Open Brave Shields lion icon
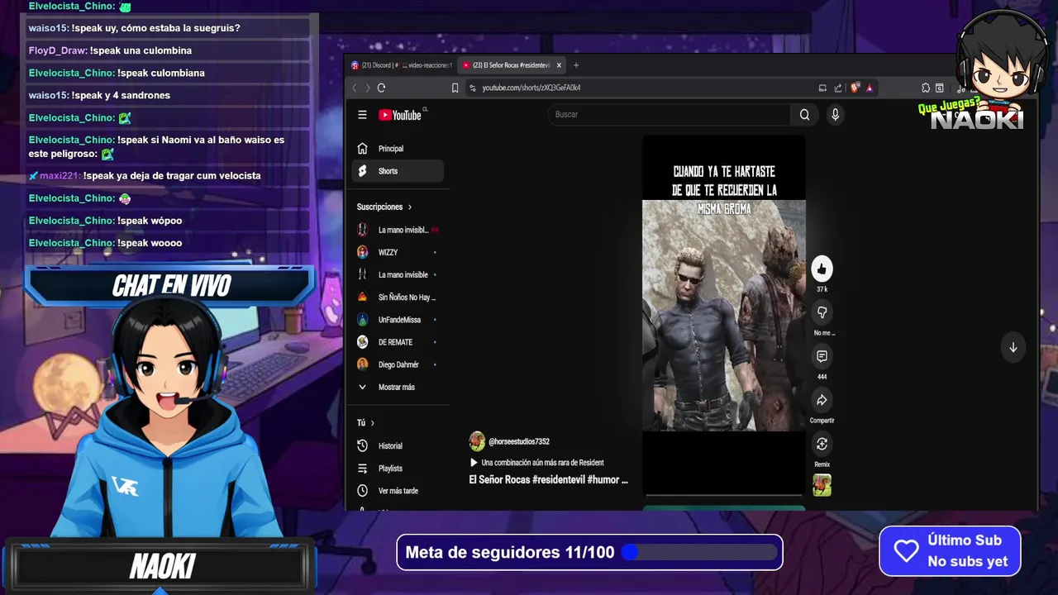This screenshot has height=595, width=1058. (x=855, y=88)
